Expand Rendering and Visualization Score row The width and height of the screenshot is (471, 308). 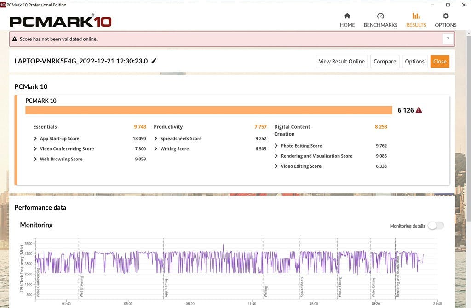[276, 156]
